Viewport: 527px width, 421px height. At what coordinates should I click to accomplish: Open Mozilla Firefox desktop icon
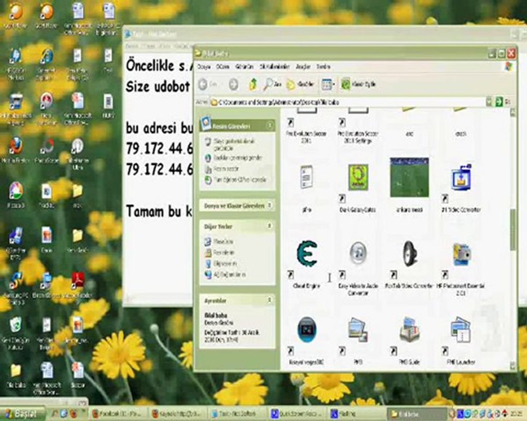click(15, 146)
